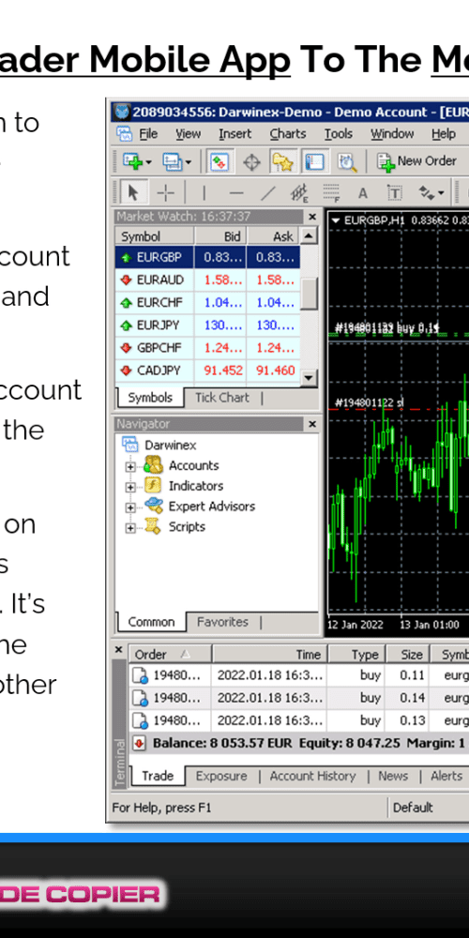Select Darwinex root in Navigator
Viewport: 469px width, 938px height.
(171, 445)
